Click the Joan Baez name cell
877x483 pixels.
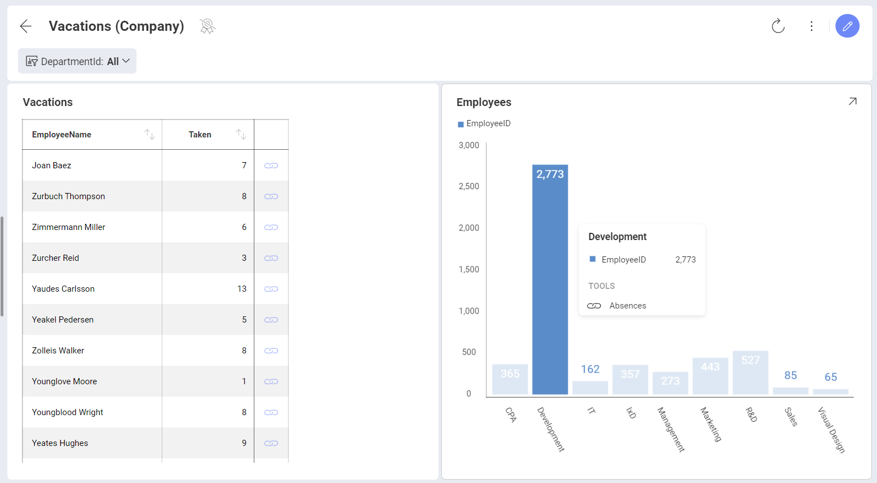point(92,165)
